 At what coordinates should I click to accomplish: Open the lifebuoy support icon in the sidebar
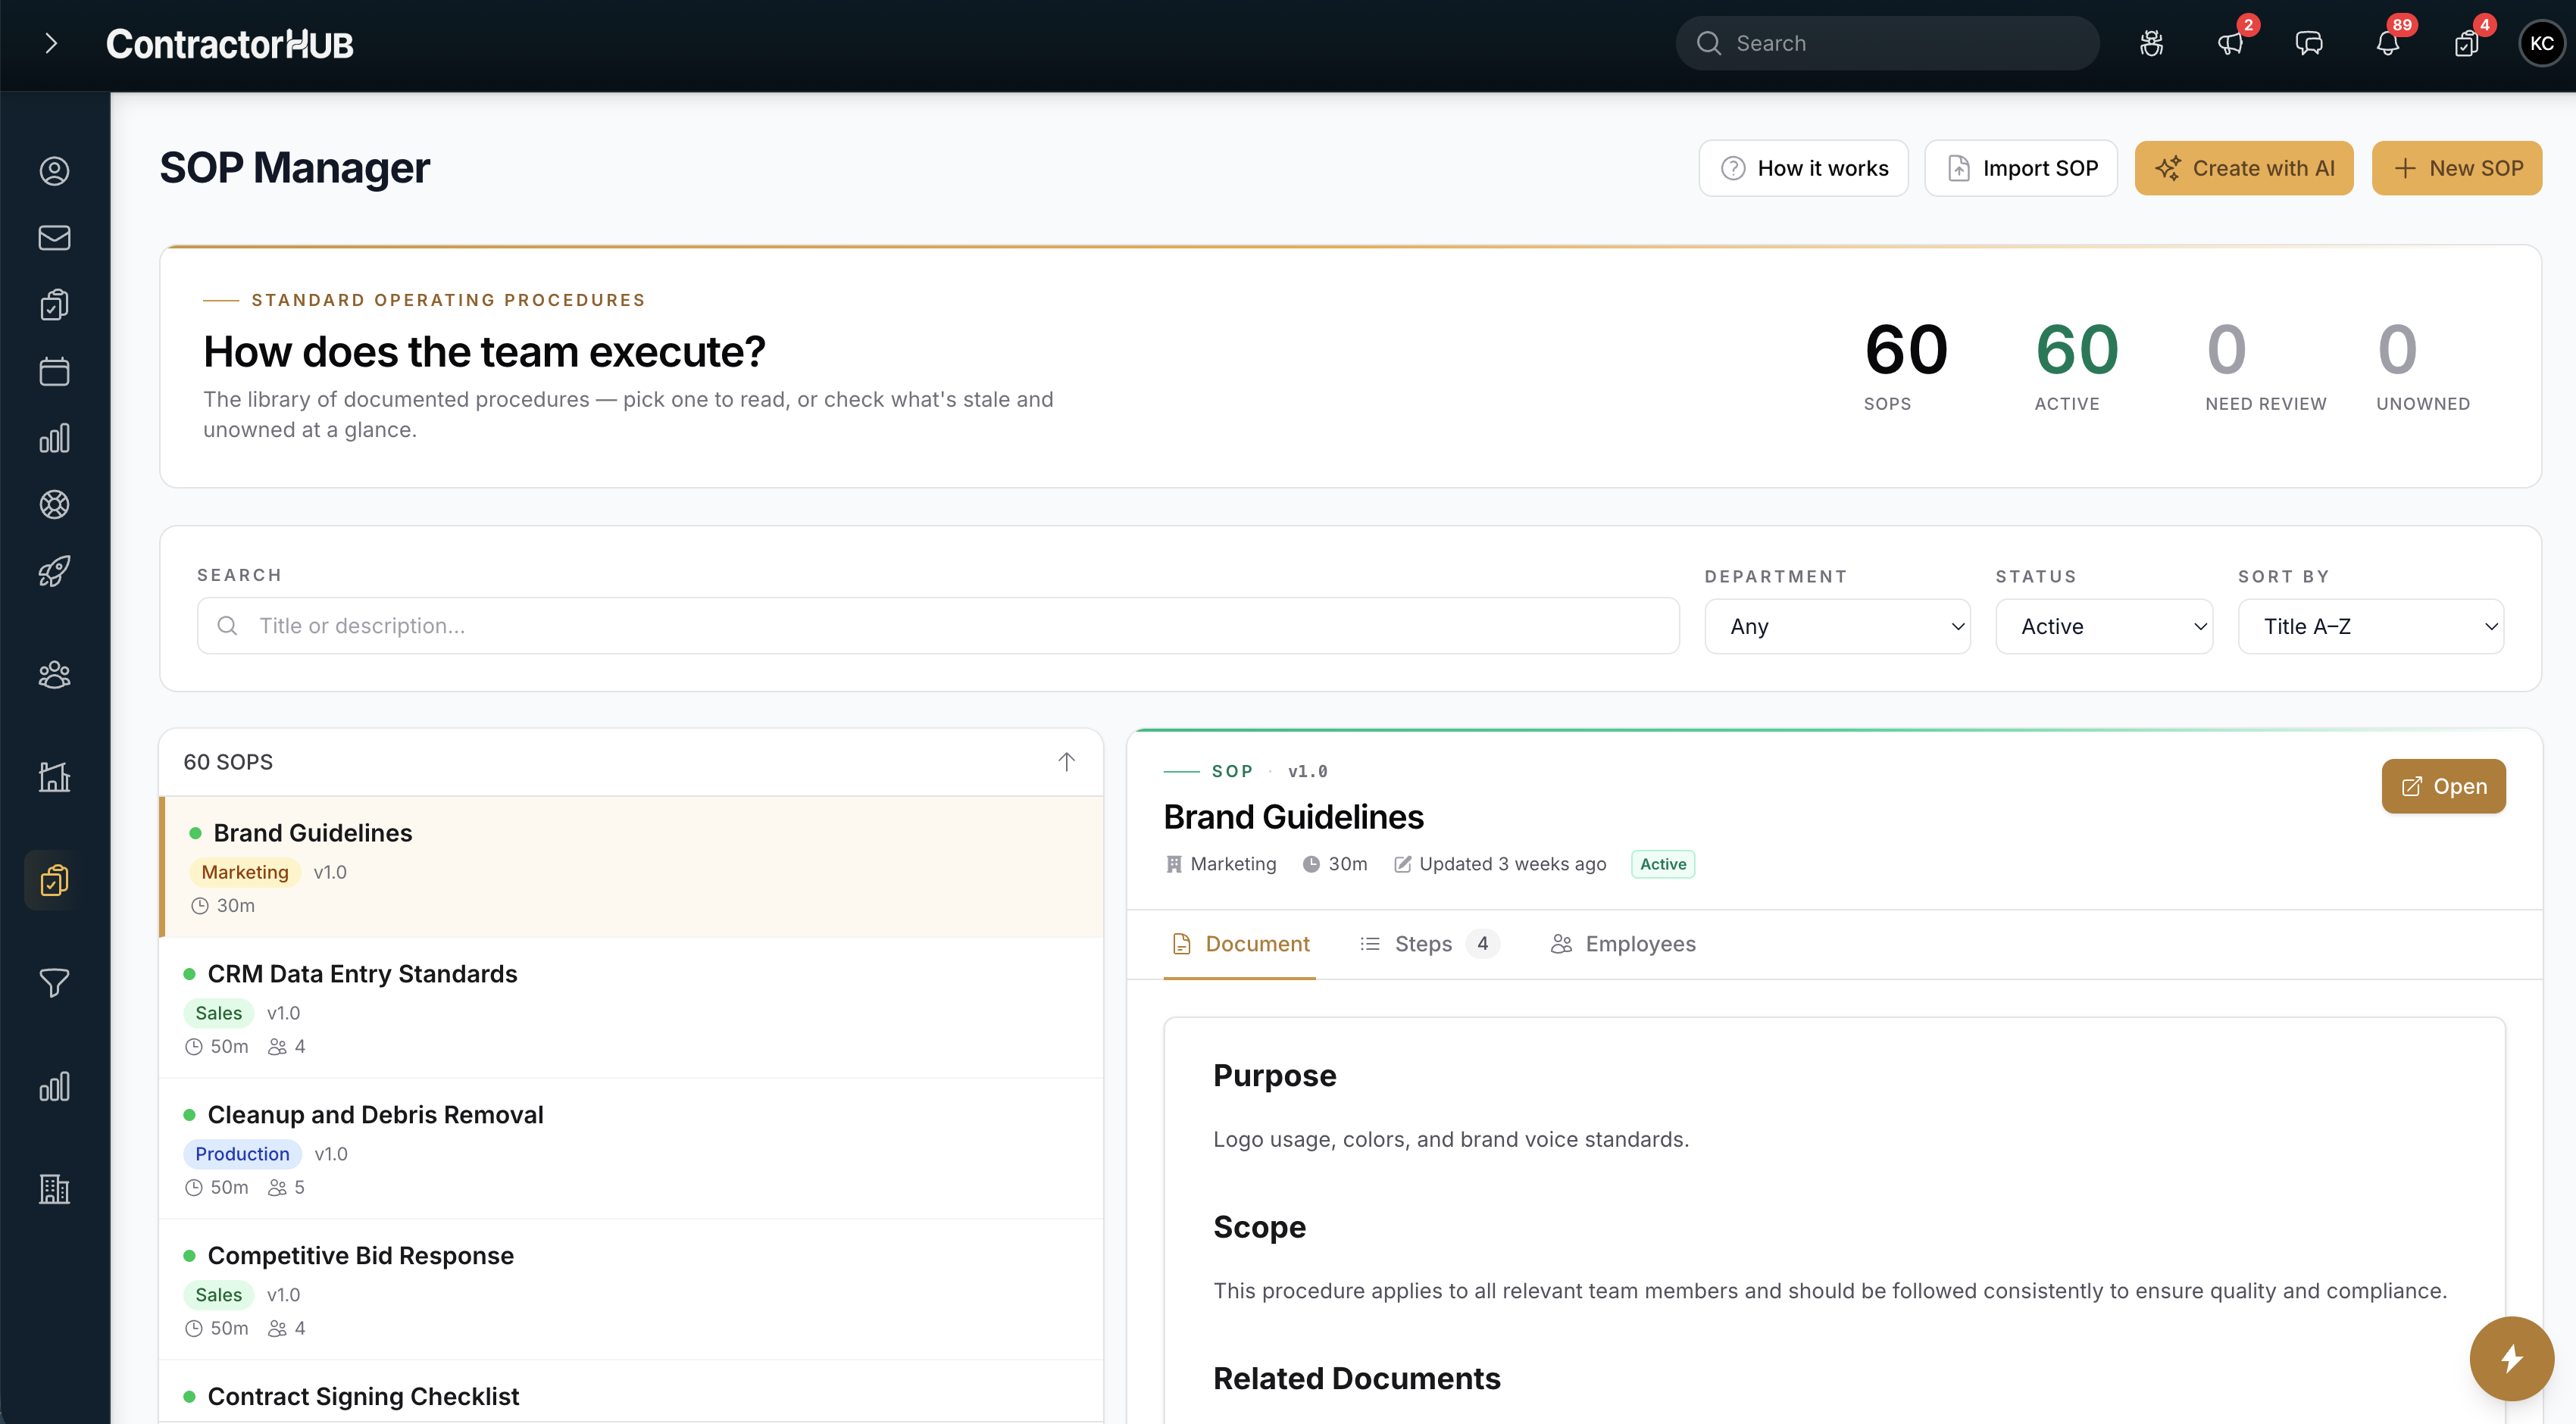point(54,505)
